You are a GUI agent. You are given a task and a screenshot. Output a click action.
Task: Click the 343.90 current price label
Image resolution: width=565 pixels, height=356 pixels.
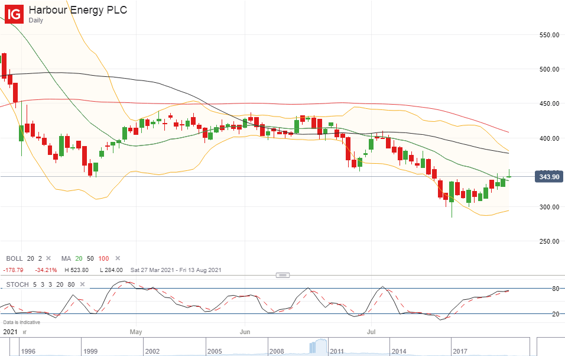coord(549,177)
